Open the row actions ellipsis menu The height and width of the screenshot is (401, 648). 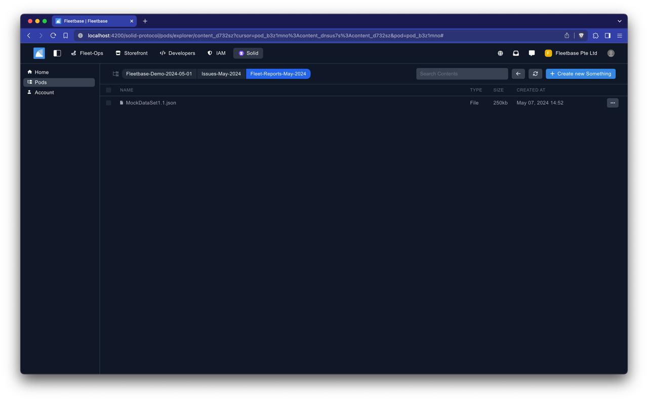[613, 103]
